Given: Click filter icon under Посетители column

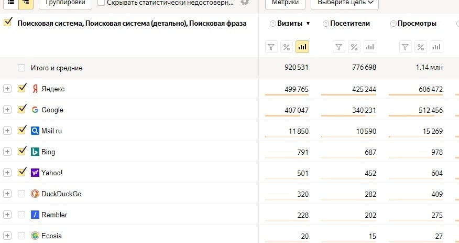Looking at the screenshot, I should pyautogui.click(x=339, y=47).
